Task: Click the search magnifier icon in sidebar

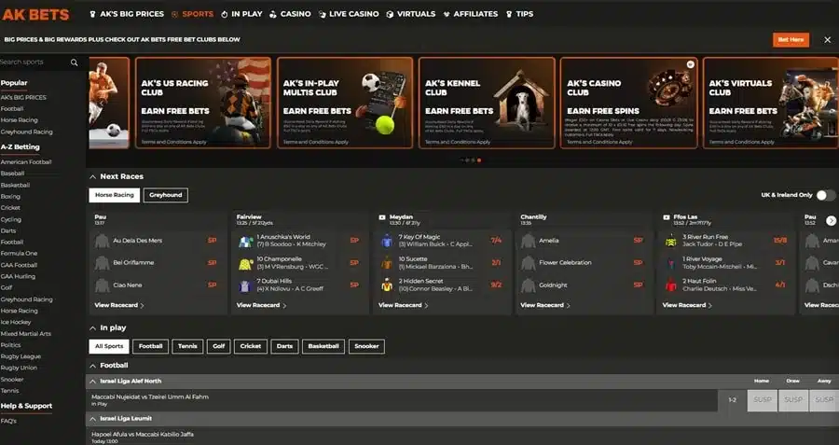Action: click(74, 63)
